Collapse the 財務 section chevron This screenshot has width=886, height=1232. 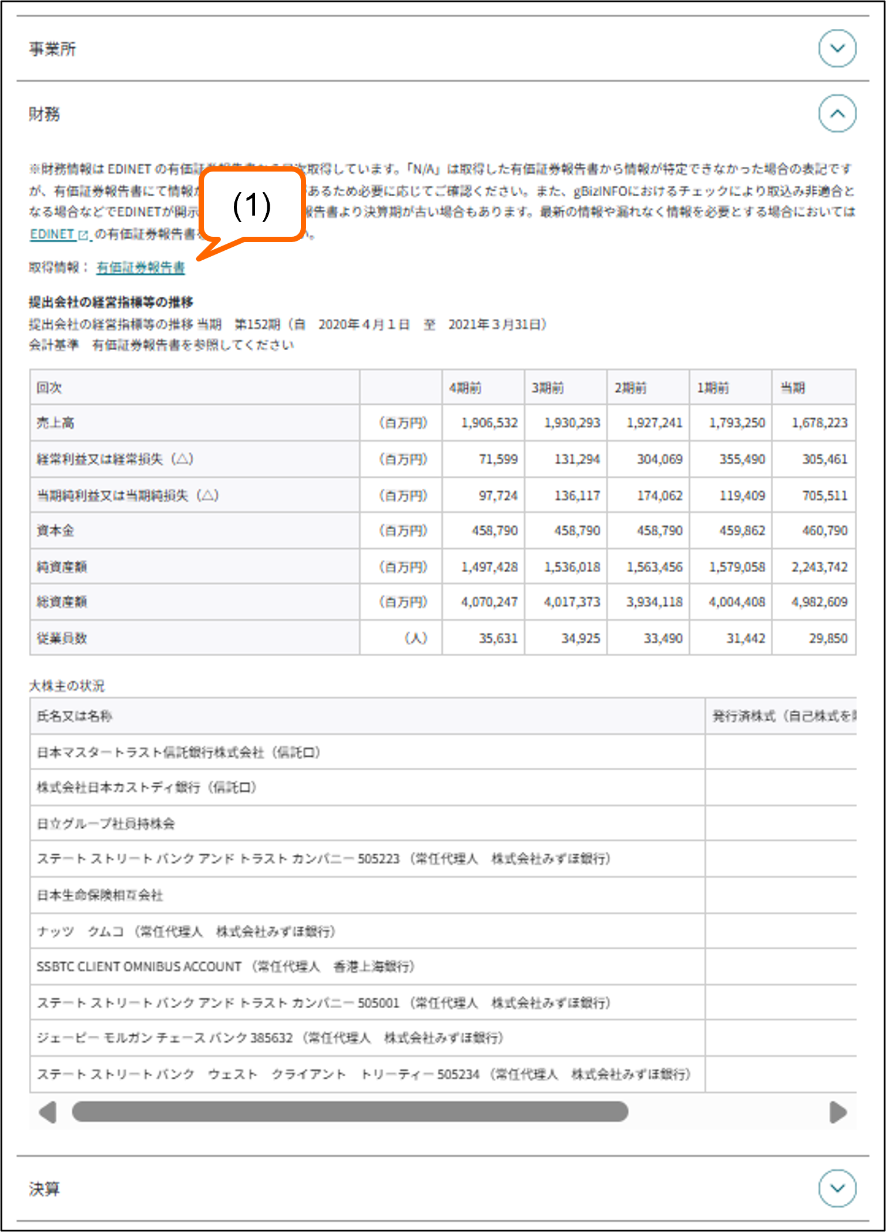click(837, 113)
